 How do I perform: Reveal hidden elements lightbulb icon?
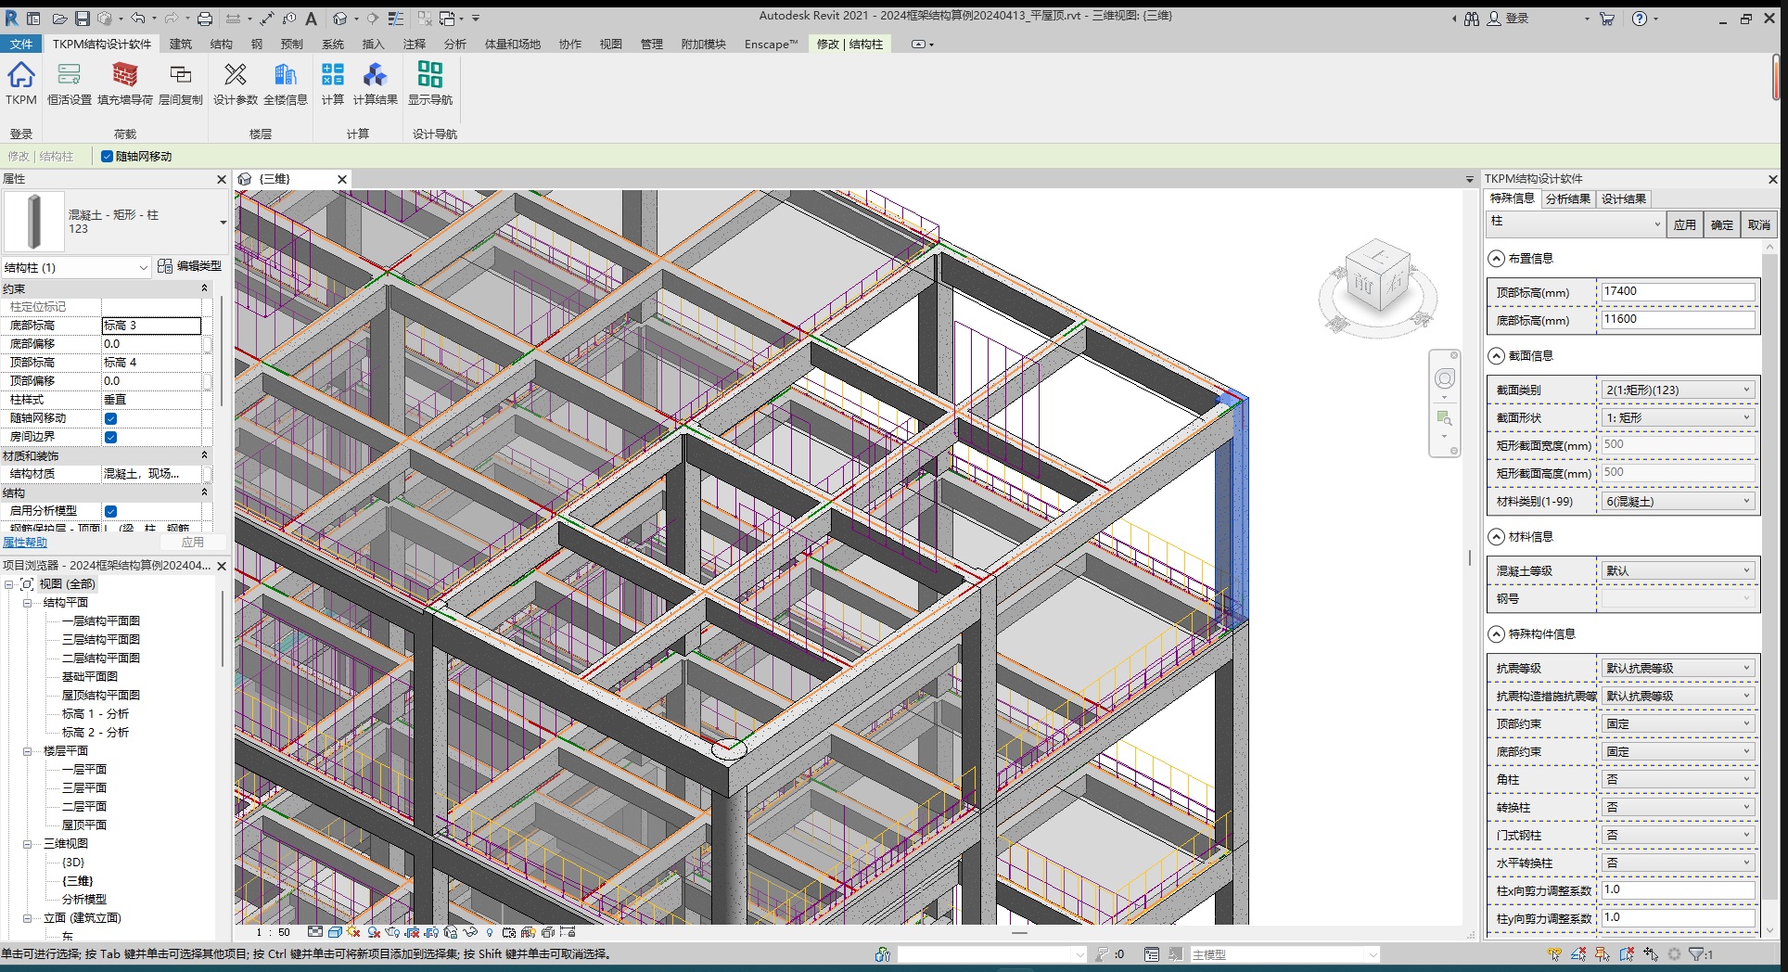(x=490, y=932)
